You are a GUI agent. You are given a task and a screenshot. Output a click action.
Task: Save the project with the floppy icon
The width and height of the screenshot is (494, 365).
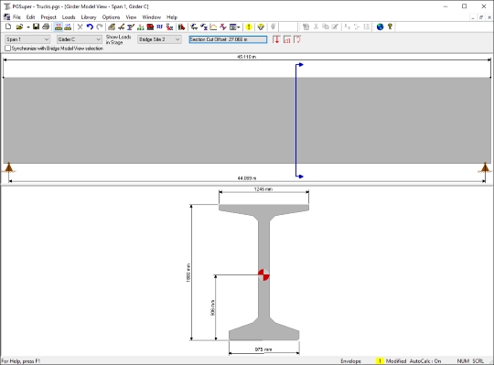[36, 27]
